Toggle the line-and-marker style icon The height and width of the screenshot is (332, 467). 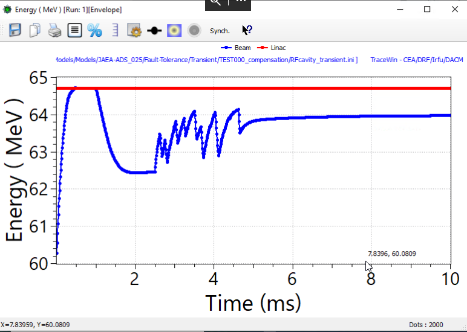tap(154, 30)
